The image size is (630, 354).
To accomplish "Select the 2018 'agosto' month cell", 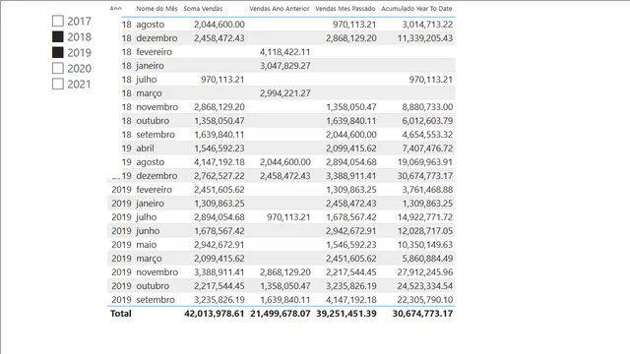I will click(151, 25).
